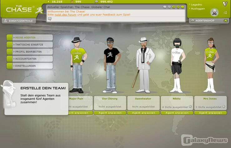This screenshot has width=231, height=148.
Task: Open the user avatar portrait
Action: pyautogui.click(x=214, y=12)
